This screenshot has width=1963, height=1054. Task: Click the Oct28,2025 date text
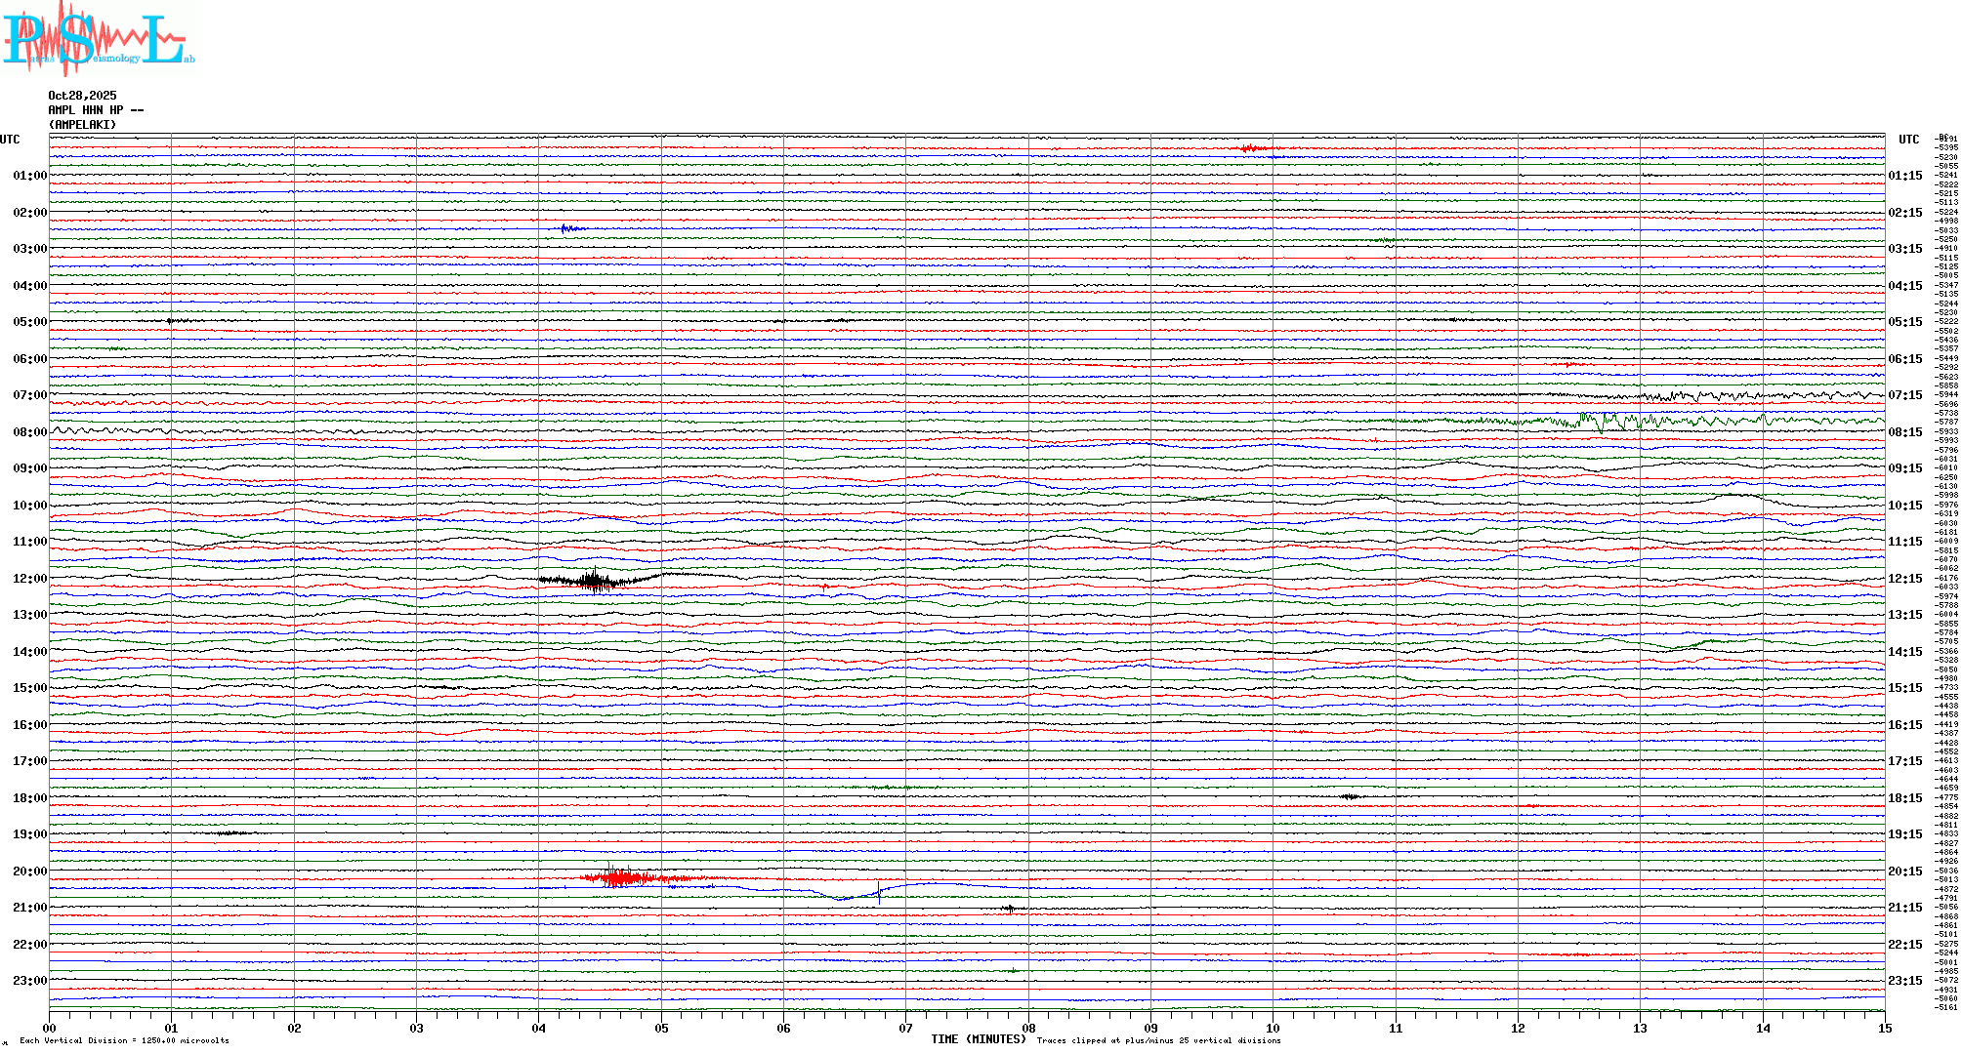click(x=82, y=96)
